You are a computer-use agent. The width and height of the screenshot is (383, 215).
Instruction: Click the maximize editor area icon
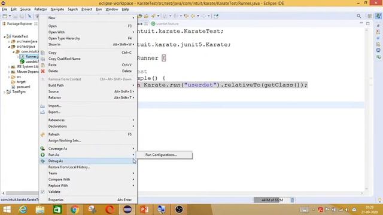click(368, 23)
